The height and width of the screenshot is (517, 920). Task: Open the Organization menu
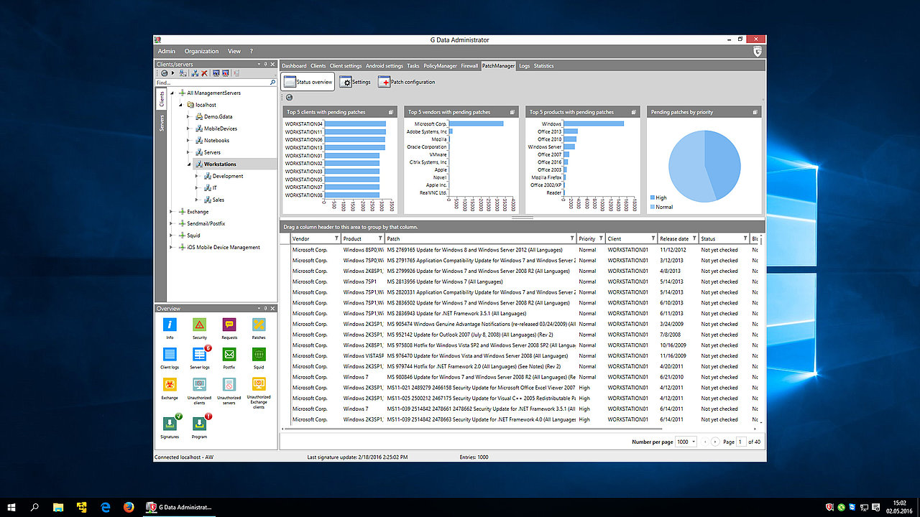click(x=201, y=52)
